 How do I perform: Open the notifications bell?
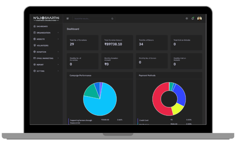click(193, 18)
